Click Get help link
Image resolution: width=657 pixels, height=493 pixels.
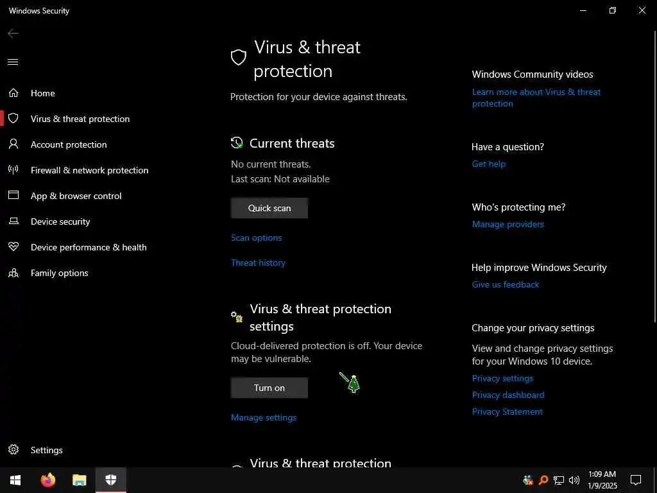[x=488, y=164]
